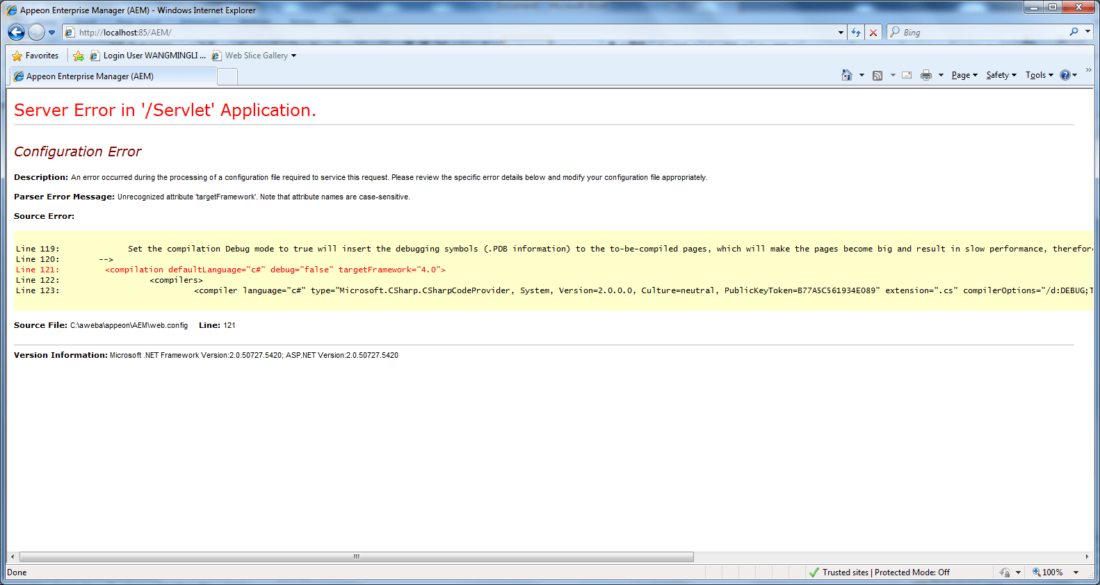Stop page loading with the red X
The width and height of the screenshot is (1100, 585).
[x=873, y=33]
